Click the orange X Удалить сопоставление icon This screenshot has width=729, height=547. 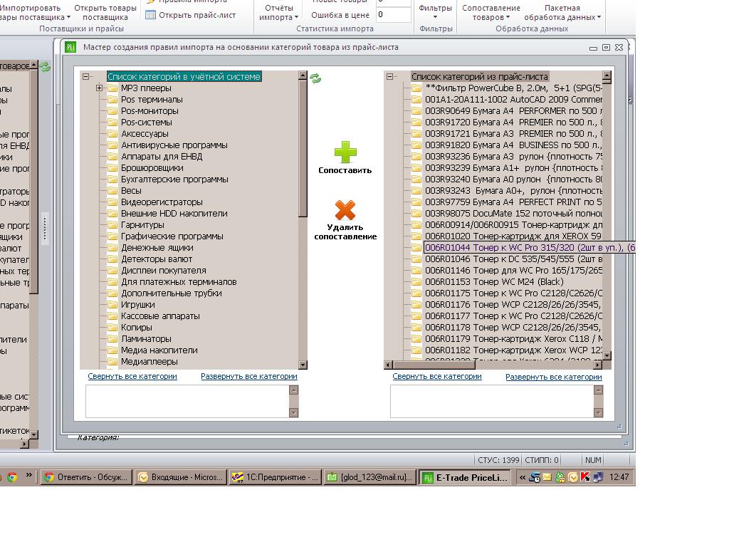pyautogui.click(x=345, y=210)
